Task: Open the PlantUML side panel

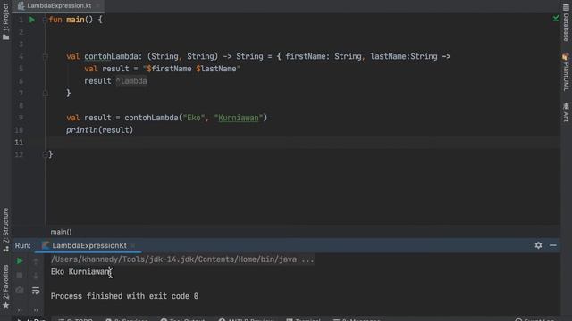Action: [566, 72]
